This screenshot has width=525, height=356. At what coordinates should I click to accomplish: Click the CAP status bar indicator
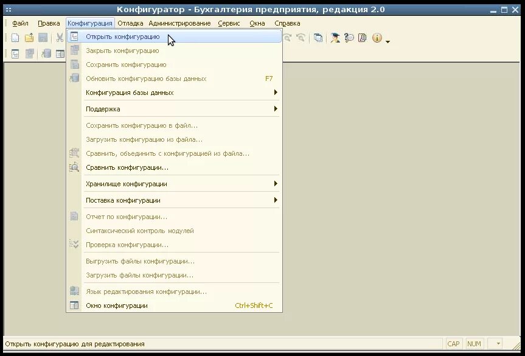(453, 344)
